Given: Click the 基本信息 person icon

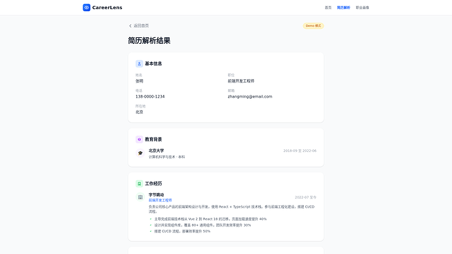Looking at the screenshot, I should tap(140, 63).
